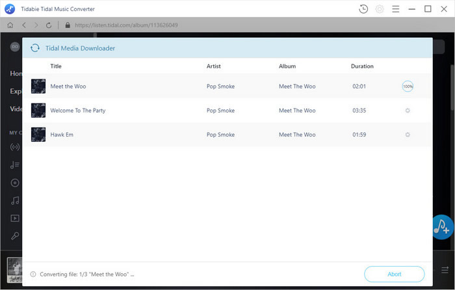Open the settings gear icon
The width and height of the screenshot is (455, 290).
click(x=380, y=9)
